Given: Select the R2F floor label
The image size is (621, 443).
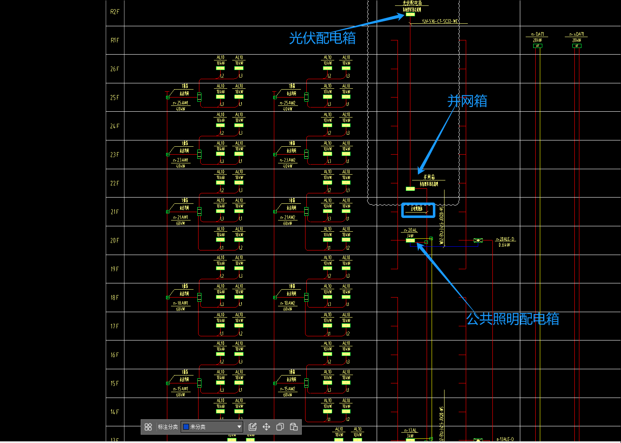Looking at the screenshot, I should pyautogui.click(x=115, y=12).
